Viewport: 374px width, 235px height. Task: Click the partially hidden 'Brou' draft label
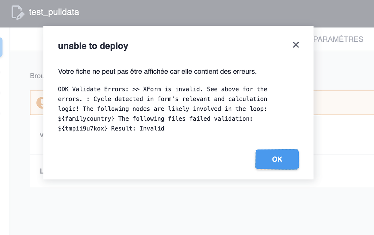coord(37,76)
